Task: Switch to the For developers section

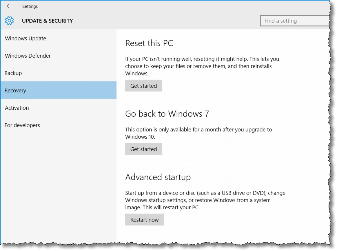Action: coord(22,125)
